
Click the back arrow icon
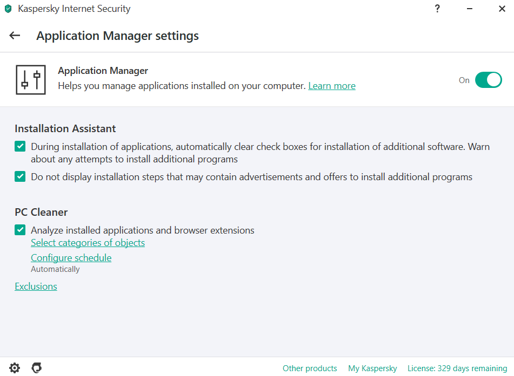tap(15, 36)
